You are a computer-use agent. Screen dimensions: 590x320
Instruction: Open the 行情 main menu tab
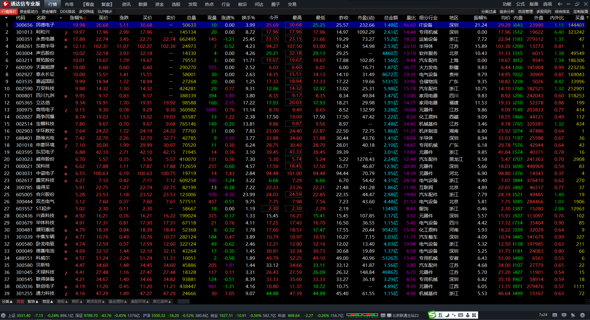(53, 4)
